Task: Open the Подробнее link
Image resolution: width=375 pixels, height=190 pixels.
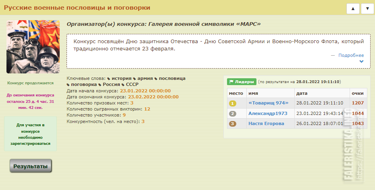Action: tap(351, 55)
